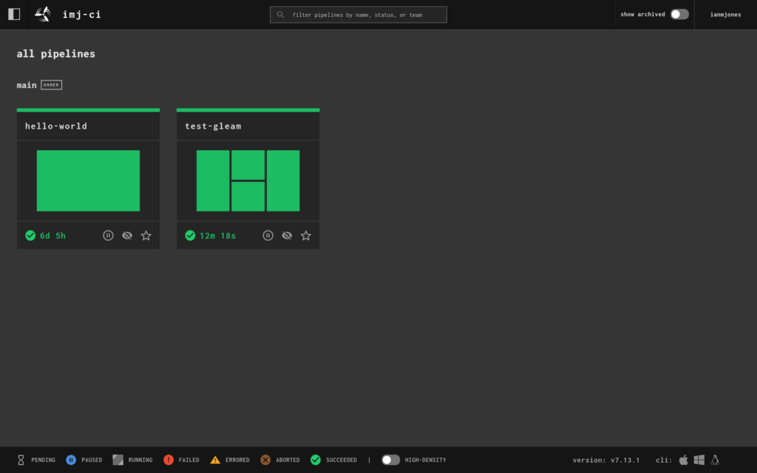Click the blue paused legend icon

point(71,460)
